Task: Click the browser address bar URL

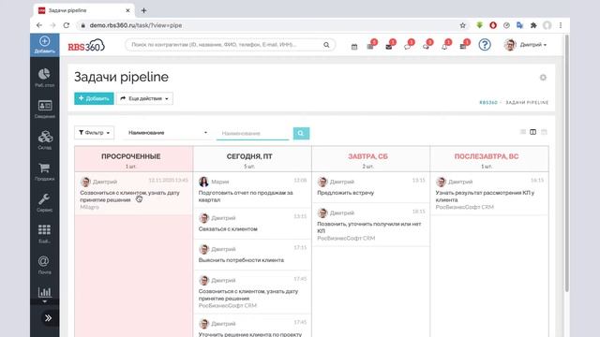Action: [x=136, y=25]
